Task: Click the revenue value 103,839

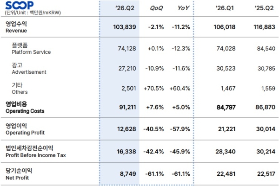Action: click(x=125, y=27)
